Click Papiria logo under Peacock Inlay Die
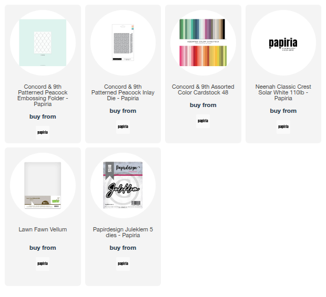The width and height of the screenshot is (326, 297). tap(123, 126)
